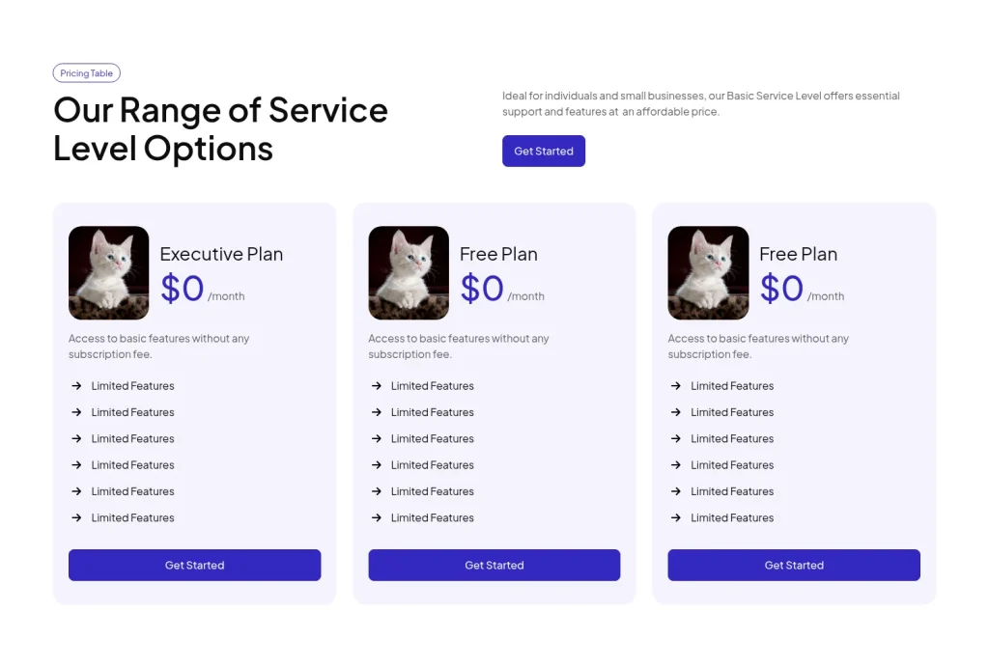Viewport: 989px width, 668px height.
Task: Click the heading Our Range of Service Level Options
Action: (x=220, y=128)
